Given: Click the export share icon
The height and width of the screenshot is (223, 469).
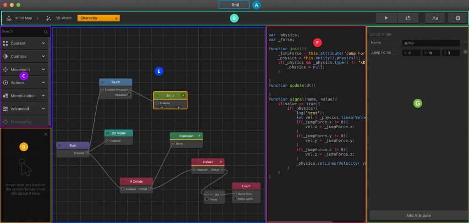Looking at the screenshot, I should (409, 18).
